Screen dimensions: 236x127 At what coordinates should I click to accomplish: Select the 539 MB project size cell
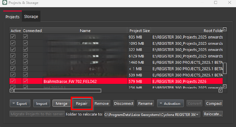(x=140, y=75)
